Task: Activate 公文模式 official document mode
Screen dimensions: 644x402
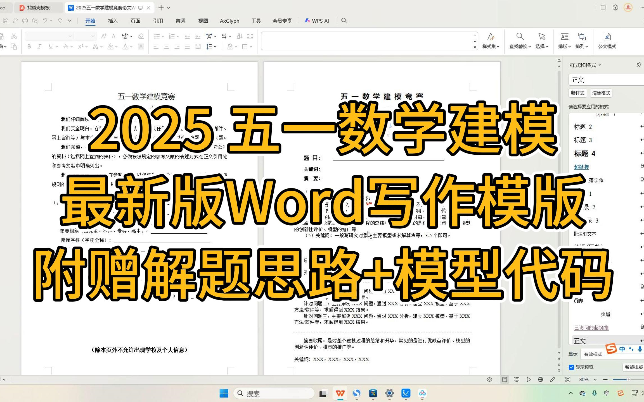Action: click(607, 41)
